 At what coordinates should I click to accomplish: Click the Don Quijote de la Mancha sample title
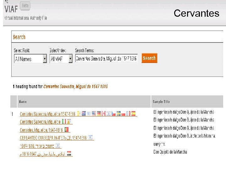[x=170, y=152]
